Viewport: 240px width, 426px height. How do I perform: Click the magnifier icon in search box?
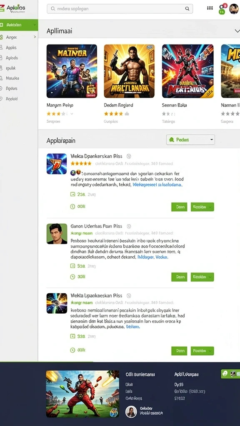click(x=187, y=9)
